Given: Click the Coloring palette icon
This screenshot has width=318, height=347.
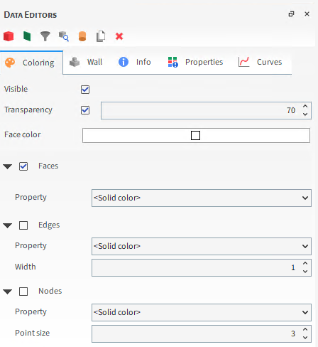Looking at the screenshot, I should coord(10,63).
